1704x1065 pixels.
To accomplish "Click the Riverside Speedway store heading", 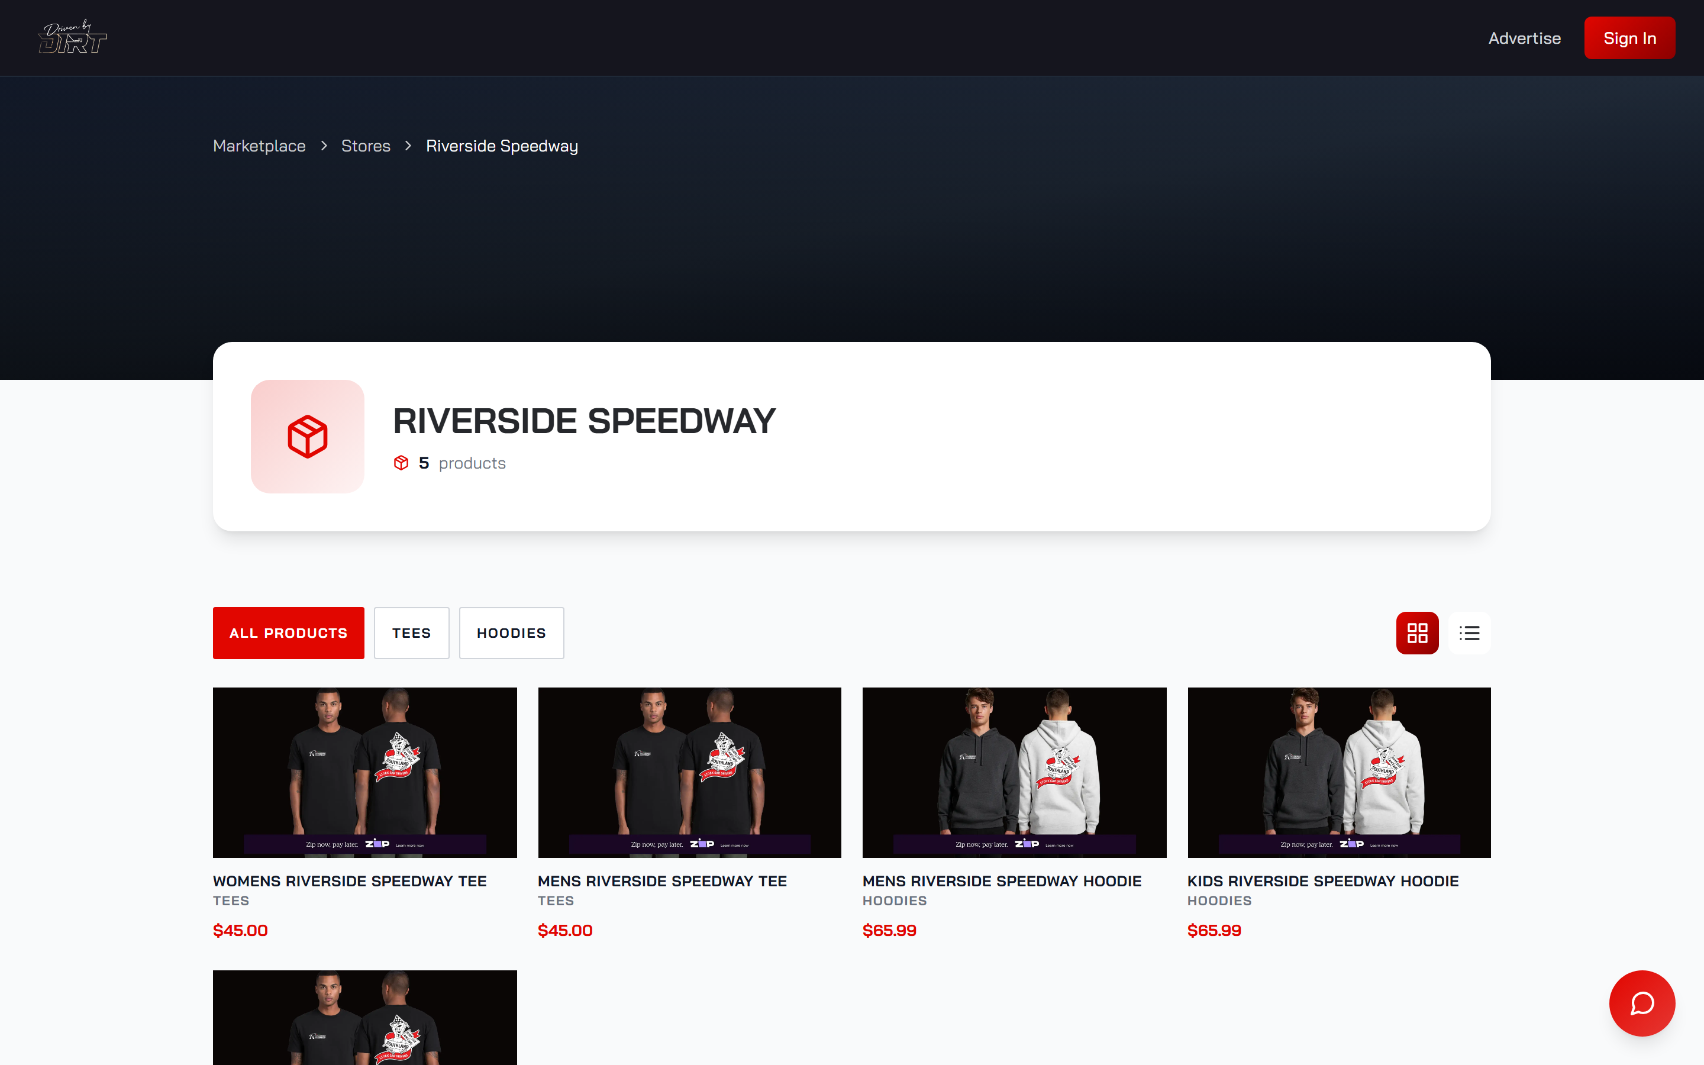I will [584, 421].
